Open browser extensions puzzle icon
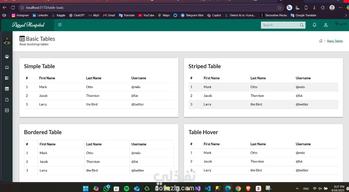Viewport: 349px width, 192px height. coord(323,8)
